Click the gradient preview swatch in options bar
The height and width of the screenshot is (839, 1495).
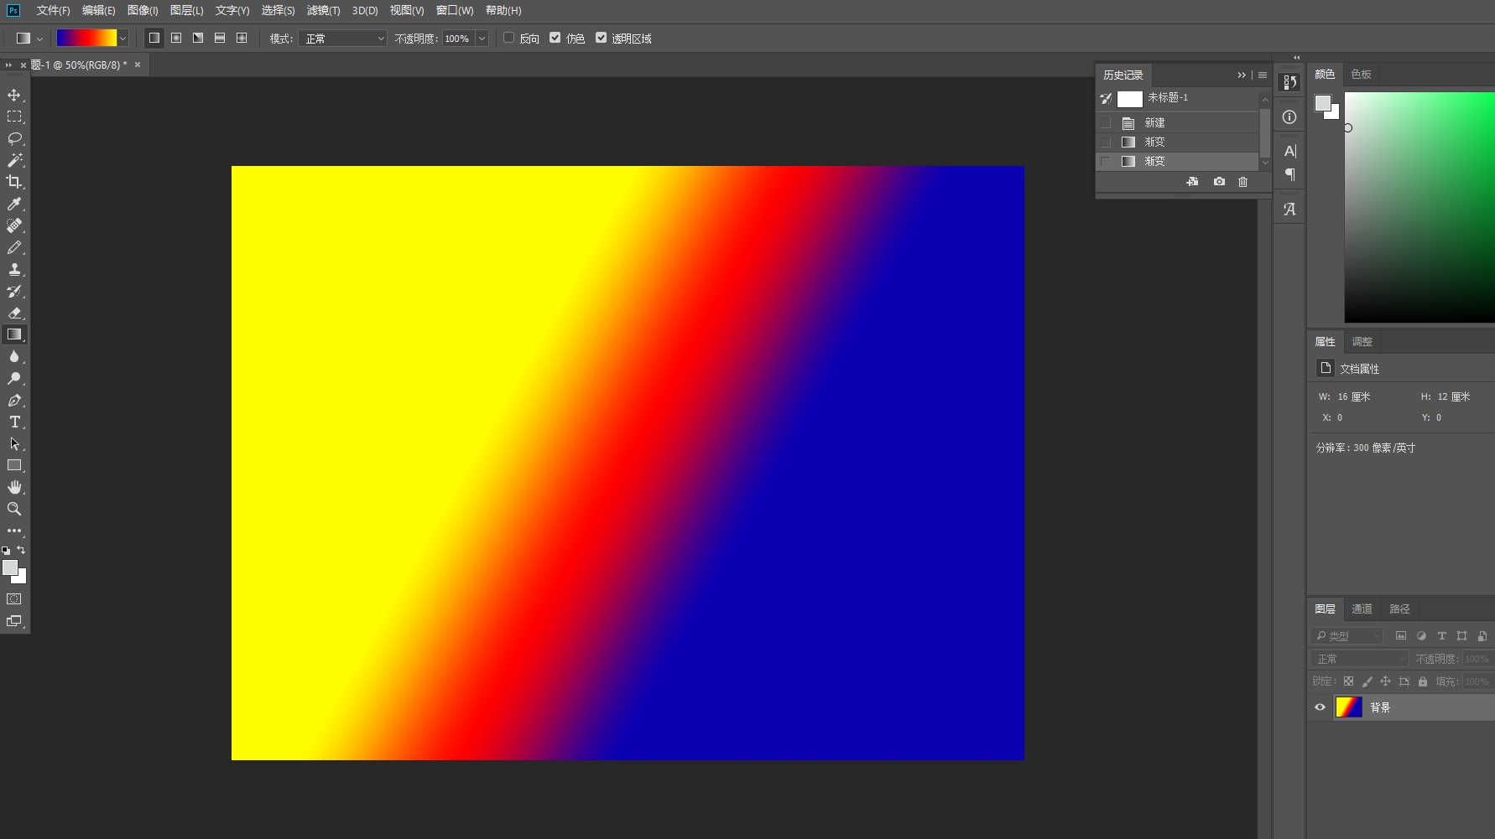tap(86, 39)
